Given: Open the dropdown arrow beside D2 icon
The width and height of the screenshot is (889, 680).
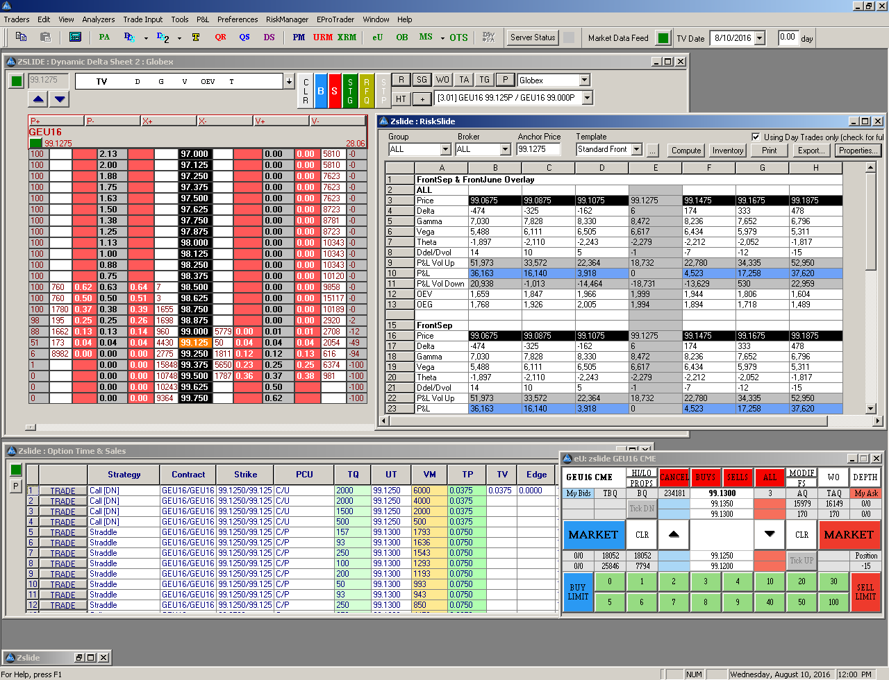Looking at the screenshot, I should click(179, 38).
